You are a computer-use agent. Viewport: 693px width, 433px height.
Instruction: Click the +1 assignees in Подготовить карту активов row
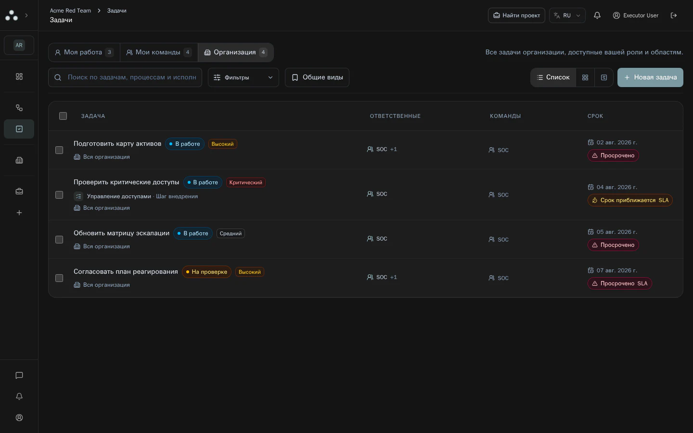[x=394, y=149]
